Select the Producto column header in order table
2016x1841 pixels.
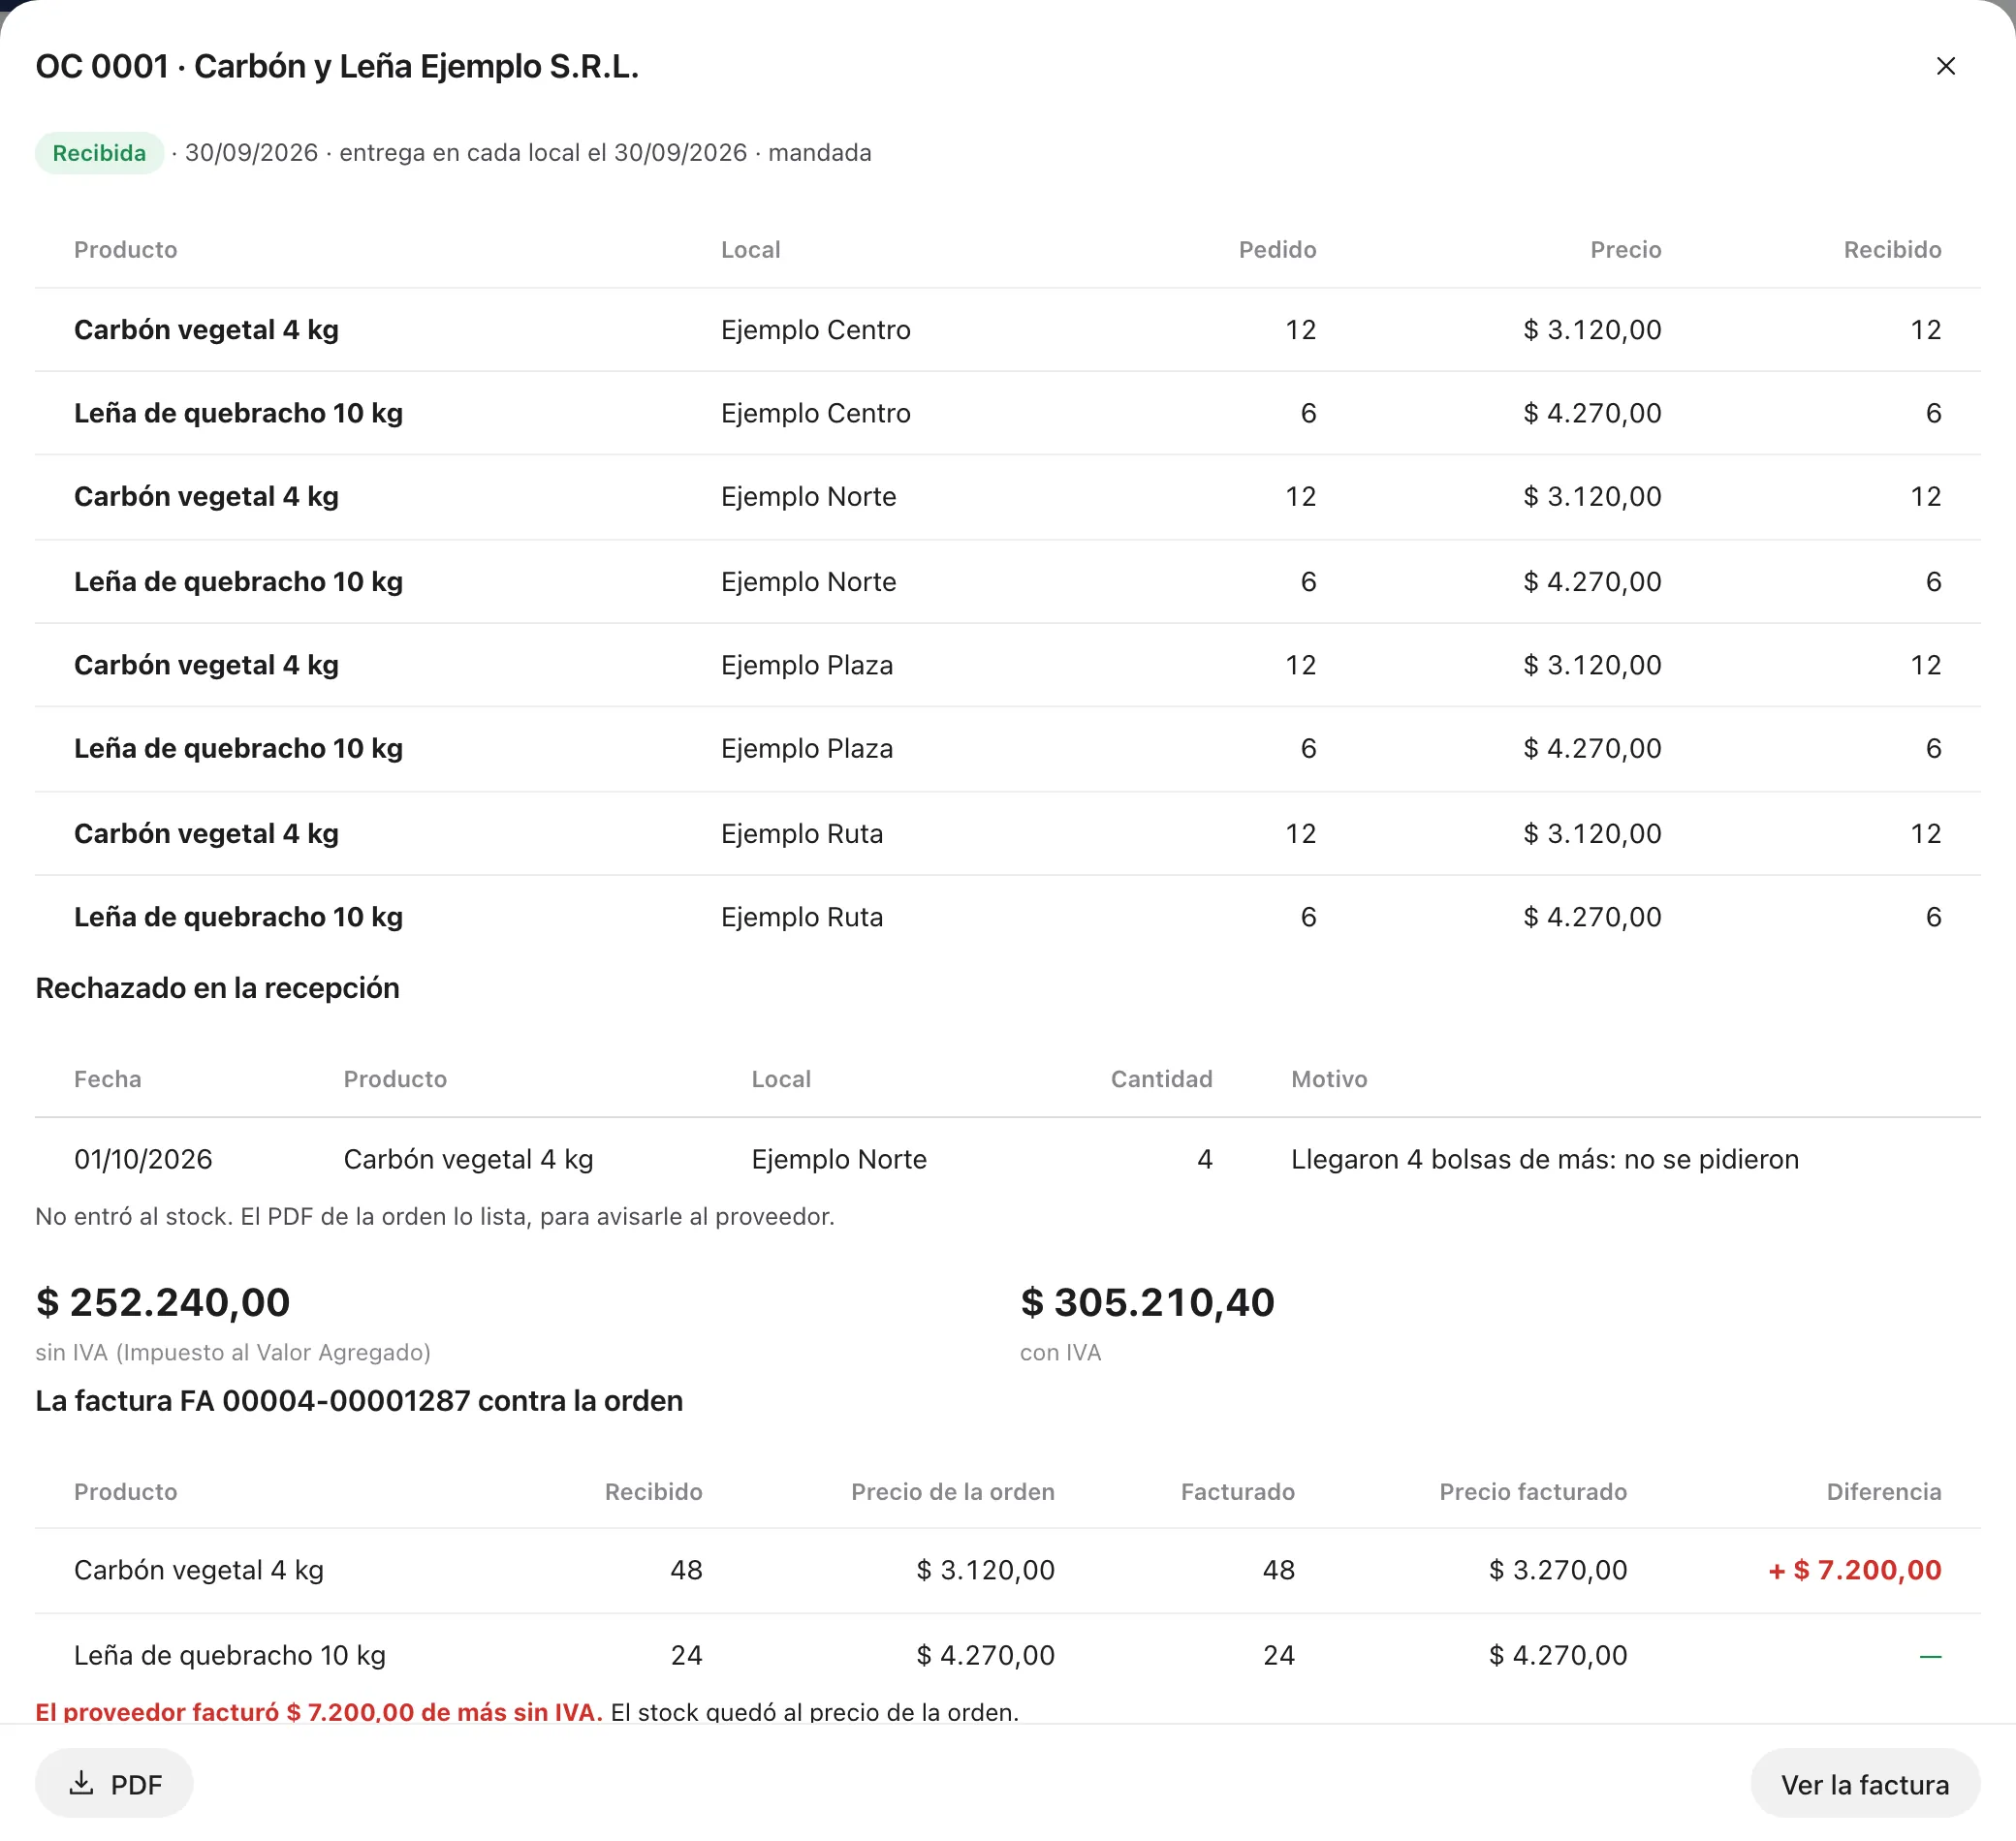pyautogui.click(x=125, y=250)
